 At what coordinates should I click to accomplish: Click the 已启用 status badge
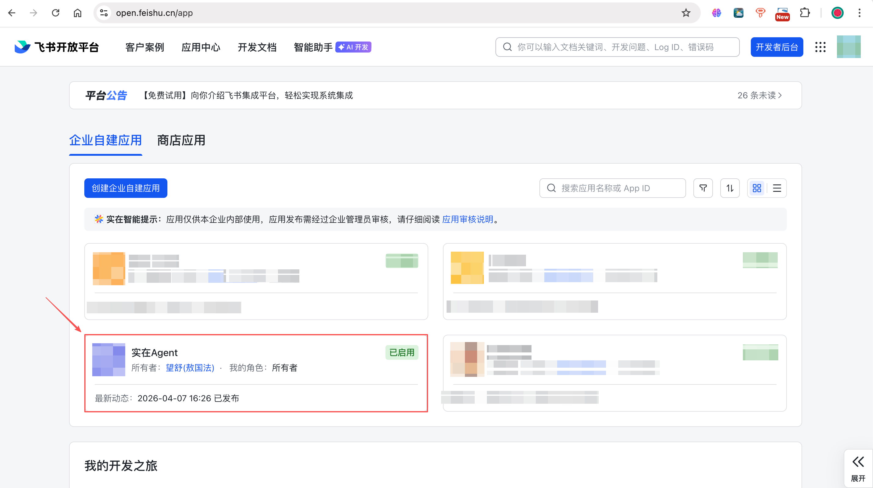point(402,352)
